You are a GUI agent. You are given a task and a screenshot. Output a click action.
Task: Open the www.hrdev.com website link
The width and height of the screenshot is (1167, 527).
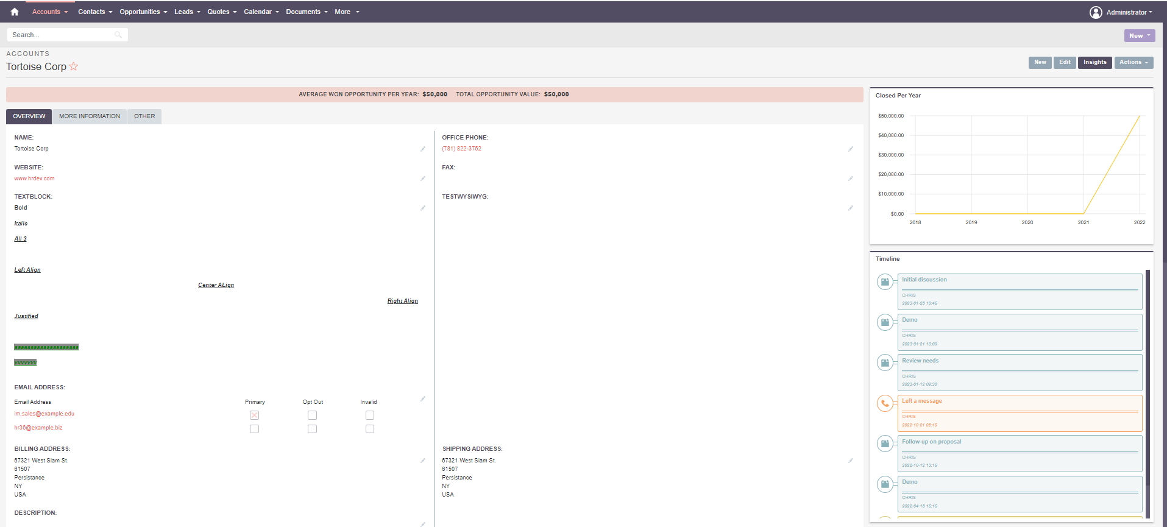(34, 179)
